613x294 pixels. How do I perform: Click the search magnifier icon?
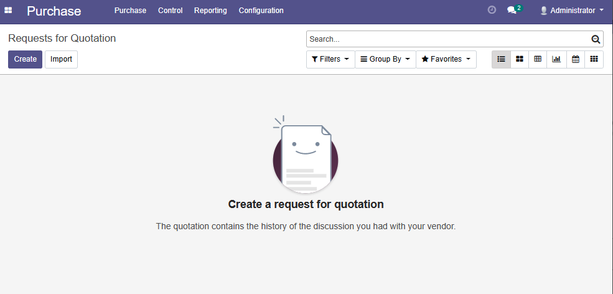coord(596,39)
